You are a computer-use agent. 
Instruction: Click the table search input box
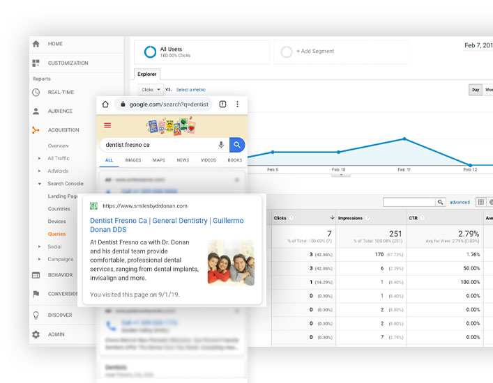pos(409,202)
